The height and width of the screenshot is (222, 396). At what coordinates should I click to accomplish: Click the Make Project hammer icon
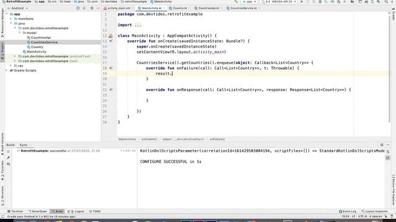(x=236, y=2)
